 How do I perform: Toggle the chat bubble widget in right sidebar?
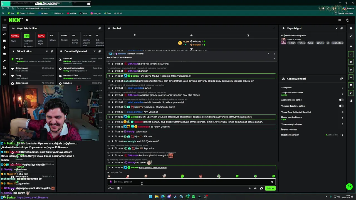[351, 69]
